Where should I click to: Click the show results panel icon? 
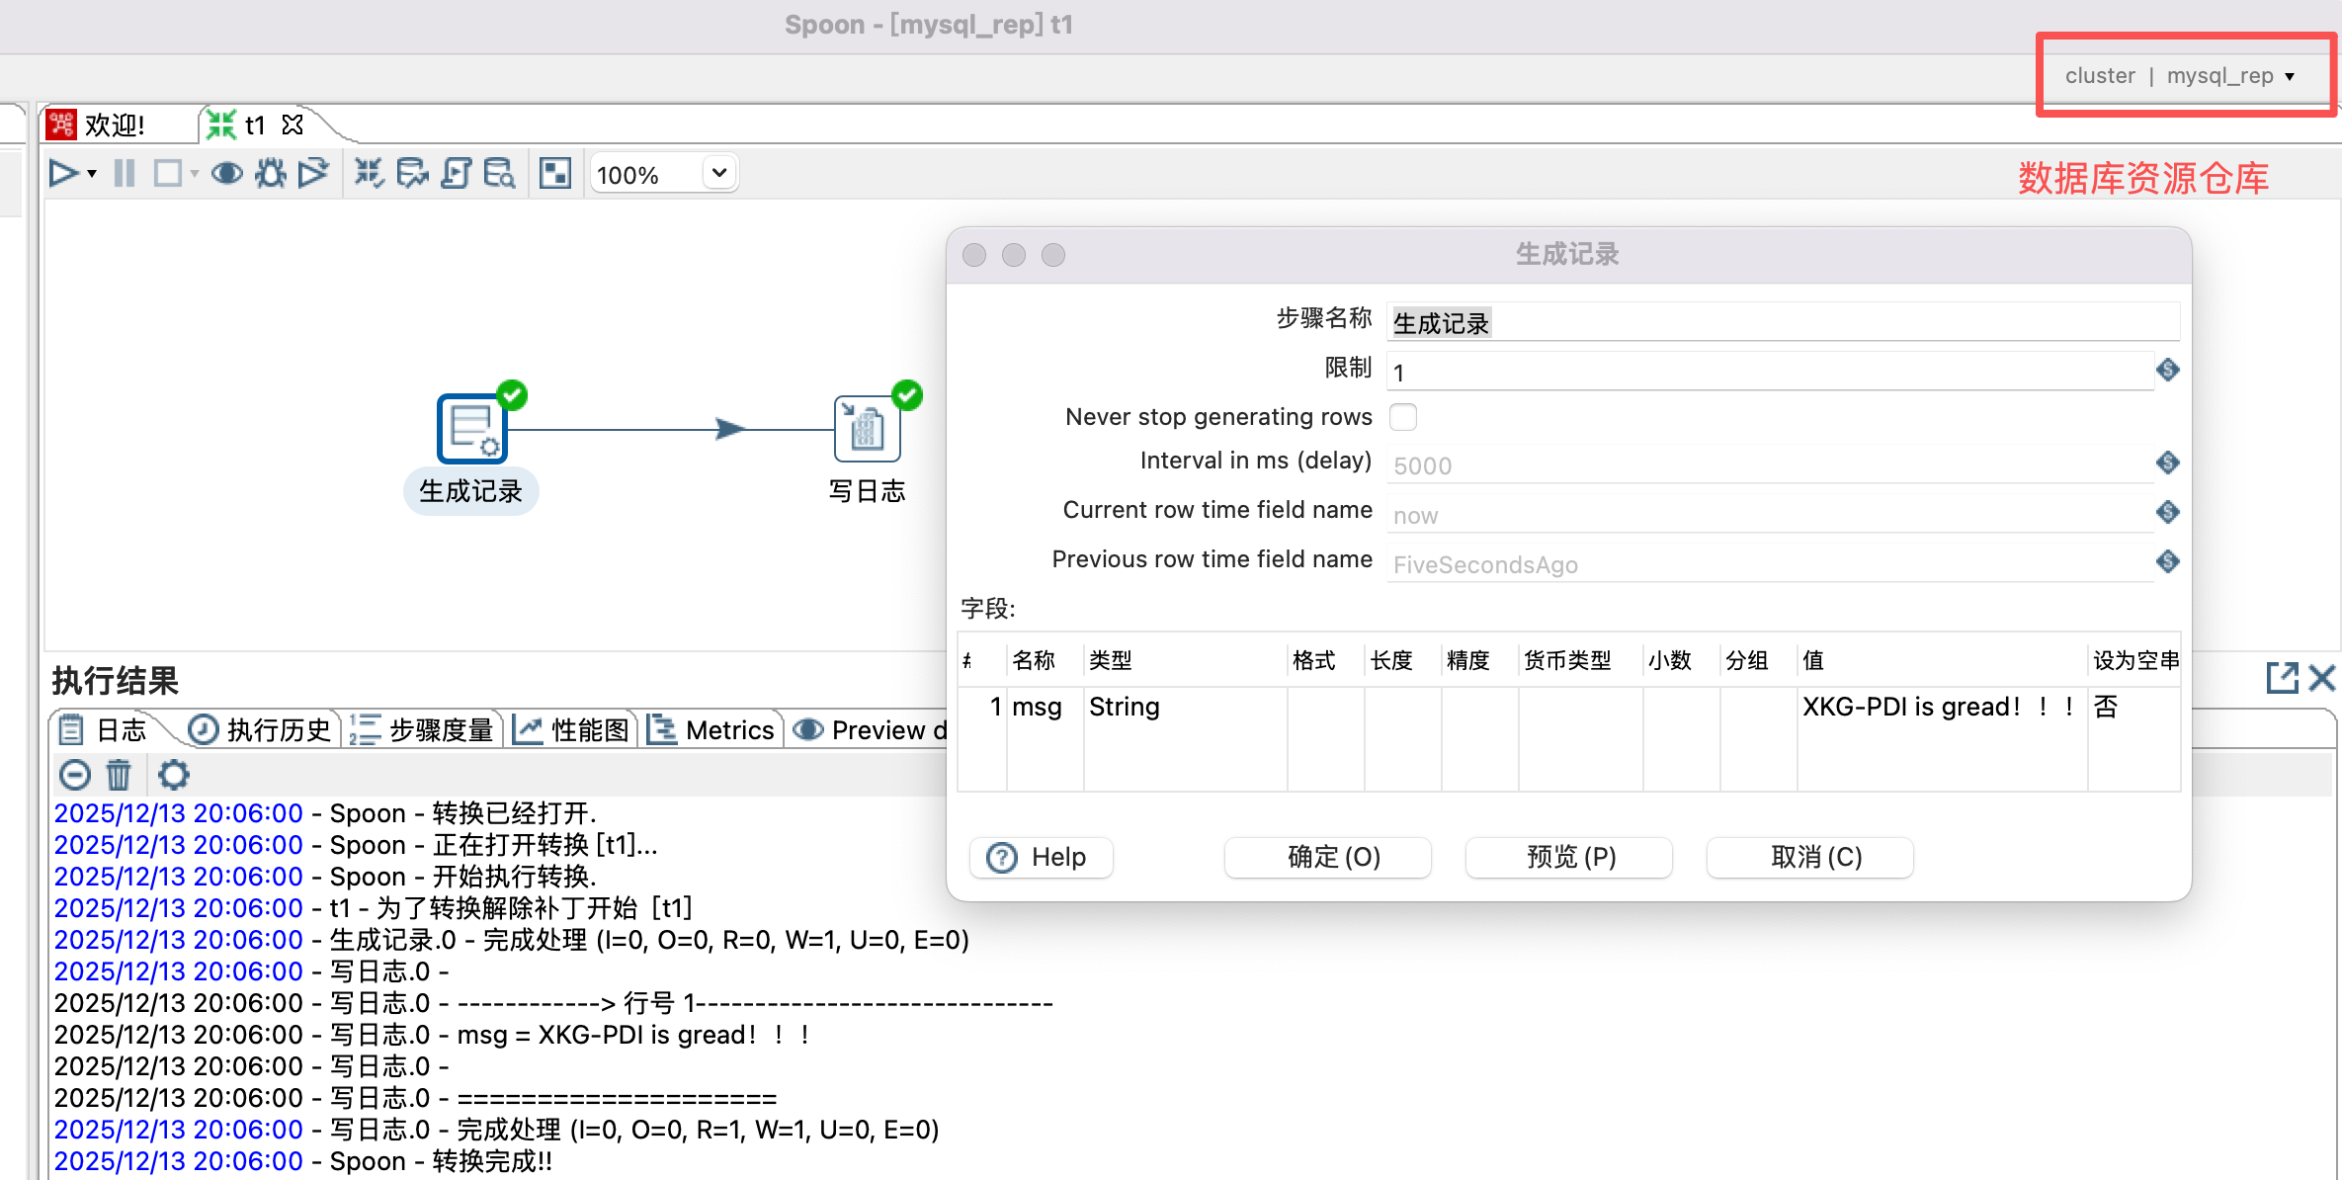554,174
